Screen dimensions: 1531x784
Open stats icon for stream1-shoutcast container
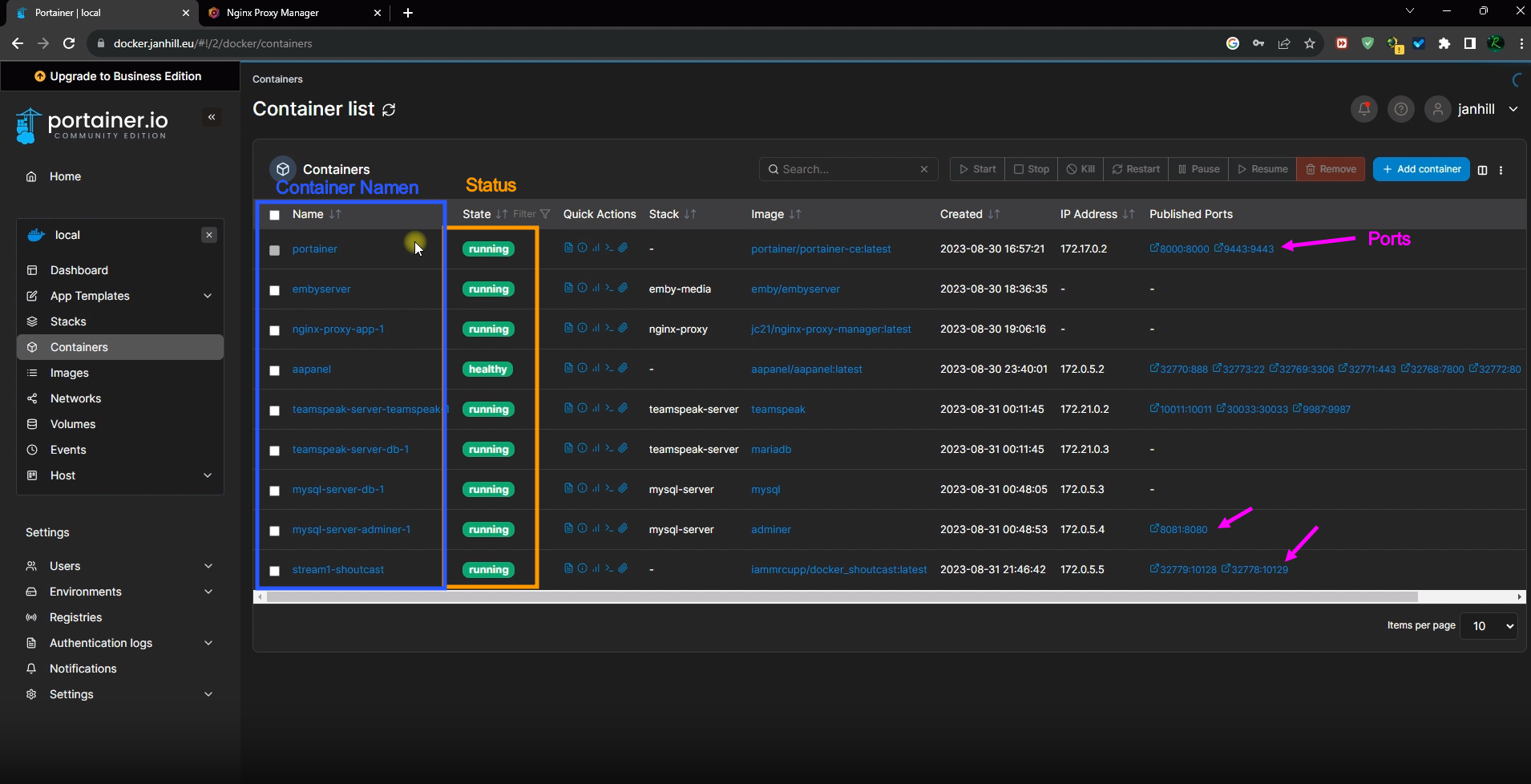coord(596,568)
